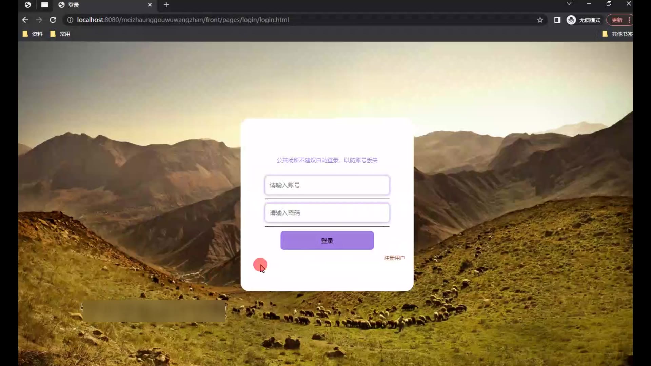
Task: View site information icon in address bar
Action: [x=70, y=20]
